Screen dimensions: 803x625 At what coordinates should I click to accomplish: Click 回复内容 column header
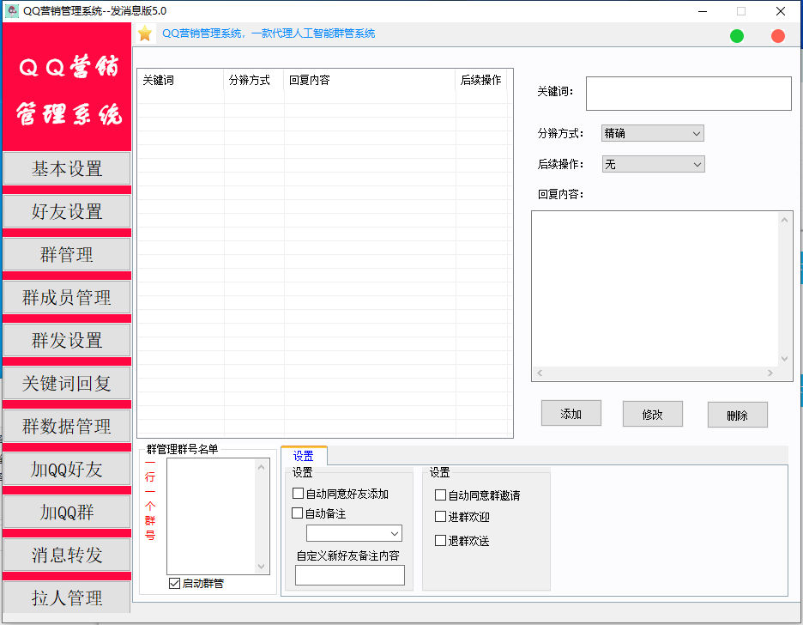pos(370,80)
